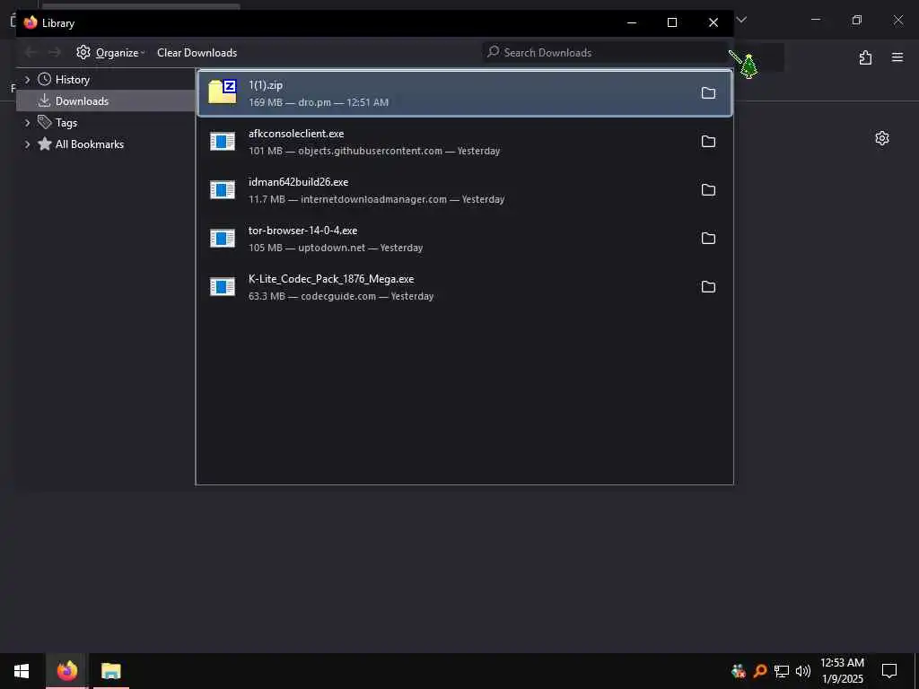
Task: Maximize the Library window
Action: 672,22
